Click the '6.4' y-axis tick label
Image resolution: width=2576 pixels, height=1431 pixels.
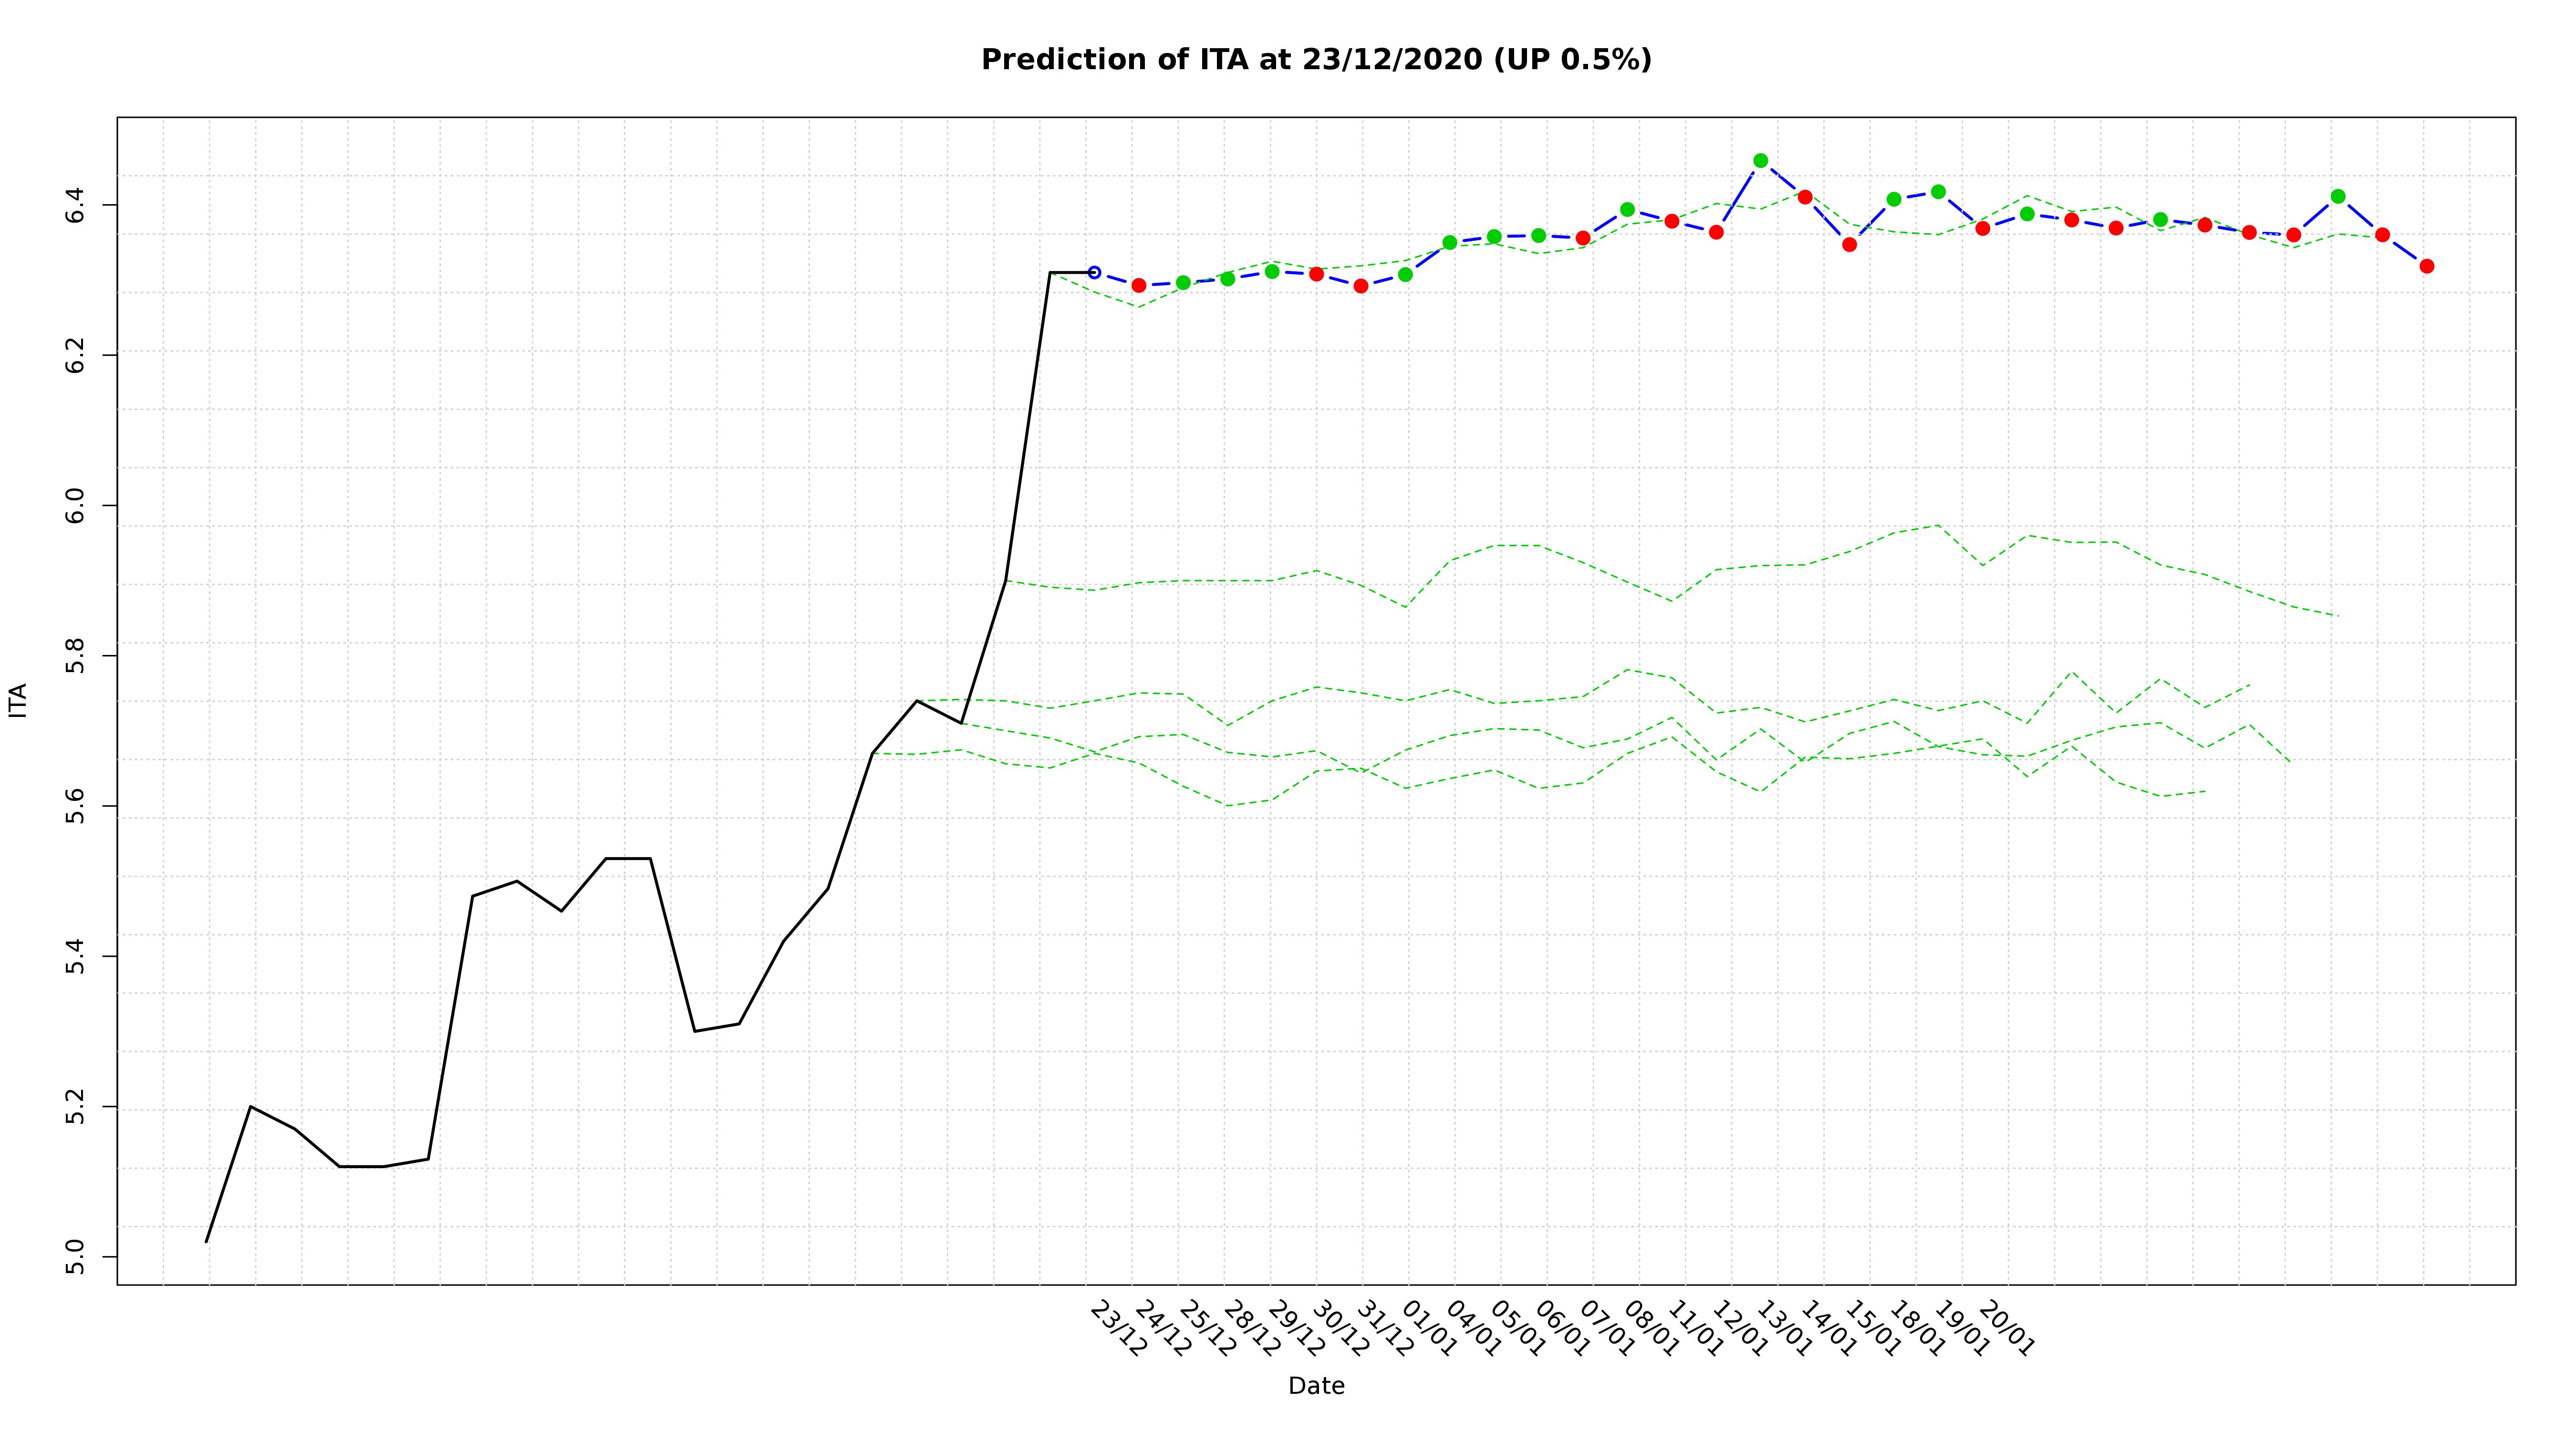[x=75, y=205]
